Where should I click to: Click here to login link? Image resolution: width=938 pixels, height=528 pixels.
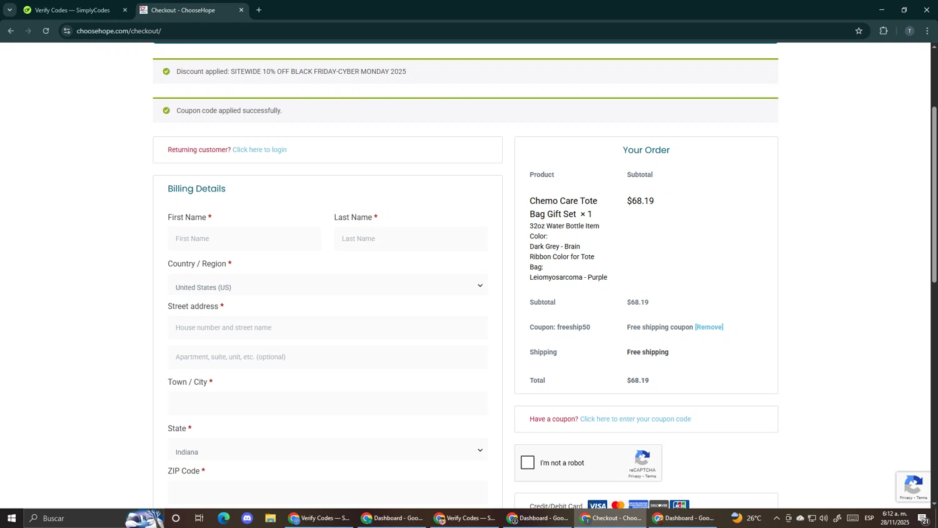pos(260,150)
